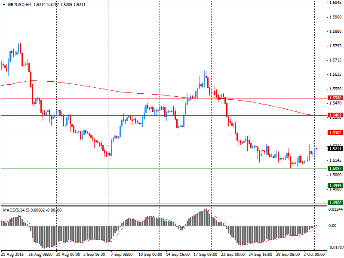Click the 1.6045 price scale value
344x258 pixels.
pos(336,3)
